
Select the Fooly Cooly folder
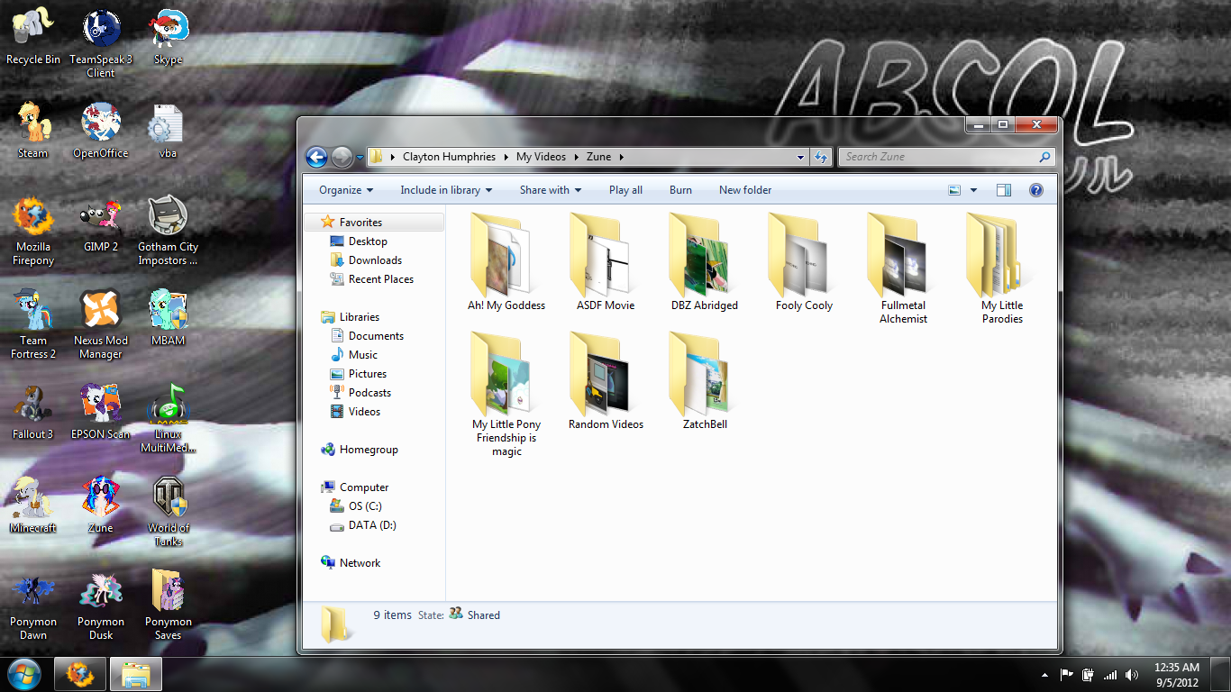(804, 261)
